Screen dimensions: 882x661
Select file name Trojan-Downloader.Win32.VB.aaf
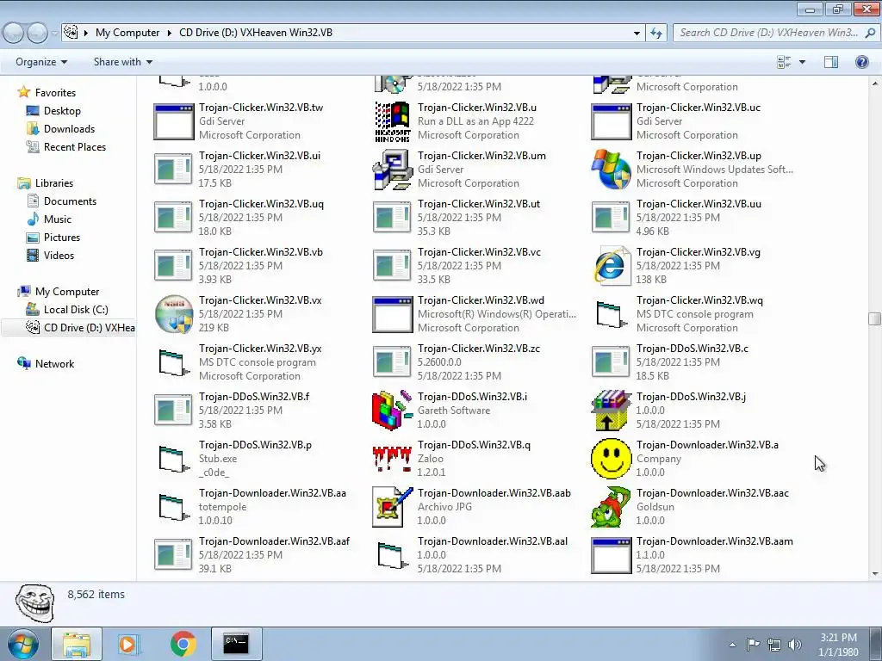[x=274, y=541]
